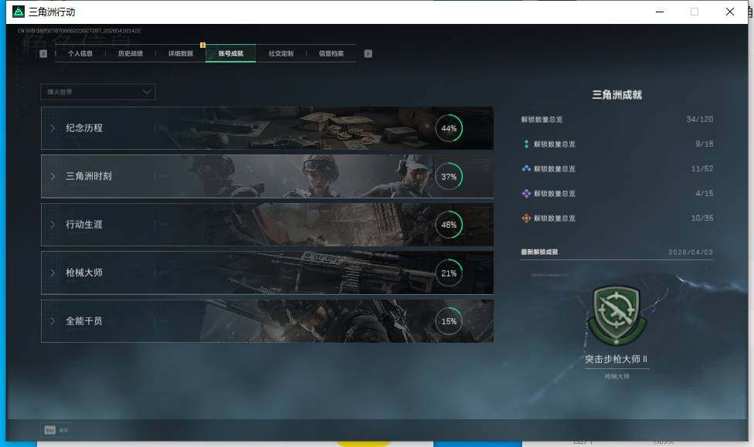Expand the 纪念历程 achievement row
754x447 pixels.
[x=267, y=128]
